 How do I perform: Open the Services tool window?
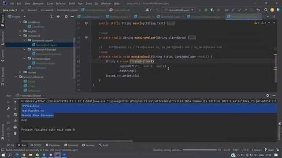(88, 145)
